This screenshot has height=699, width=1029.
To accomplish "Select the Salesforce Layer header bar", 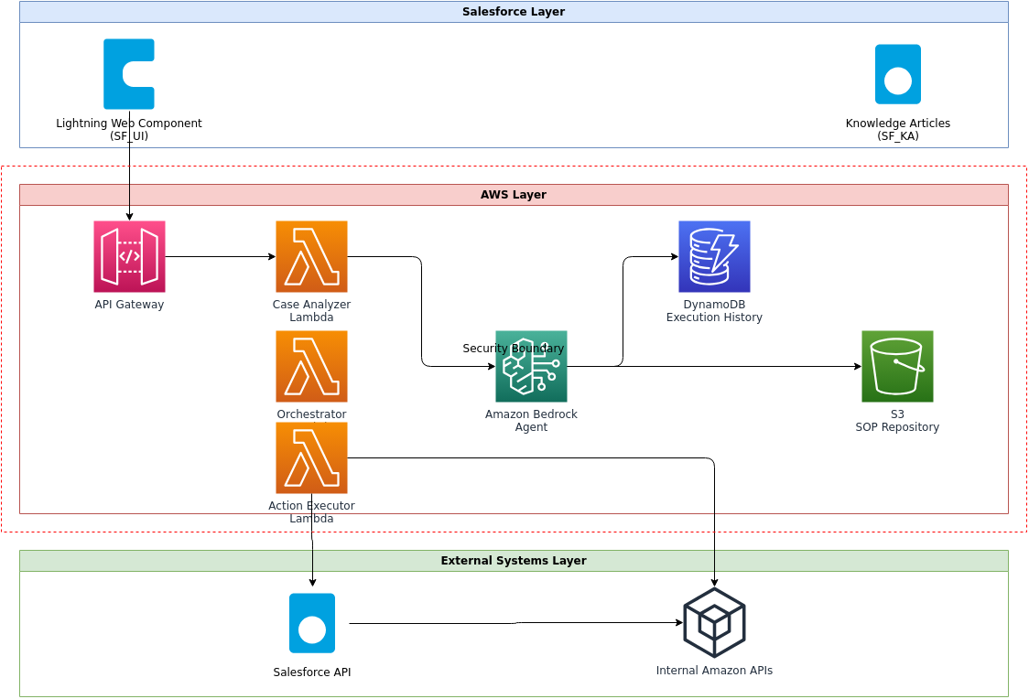I will pyautogui.click(x=514, y=12).
